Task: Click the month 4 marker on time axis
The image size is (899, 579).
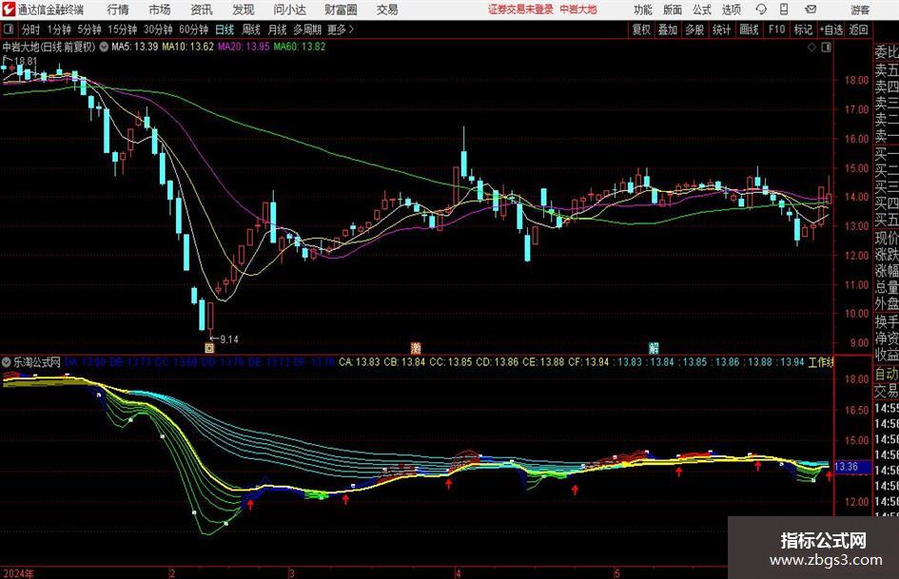Action: (458, 573)
